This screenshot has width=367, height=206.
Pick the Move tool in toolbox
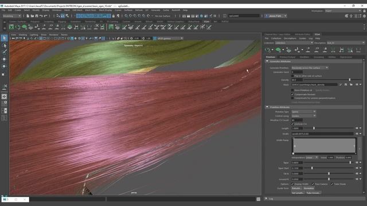pyautogui.click(x=4, y=59)
